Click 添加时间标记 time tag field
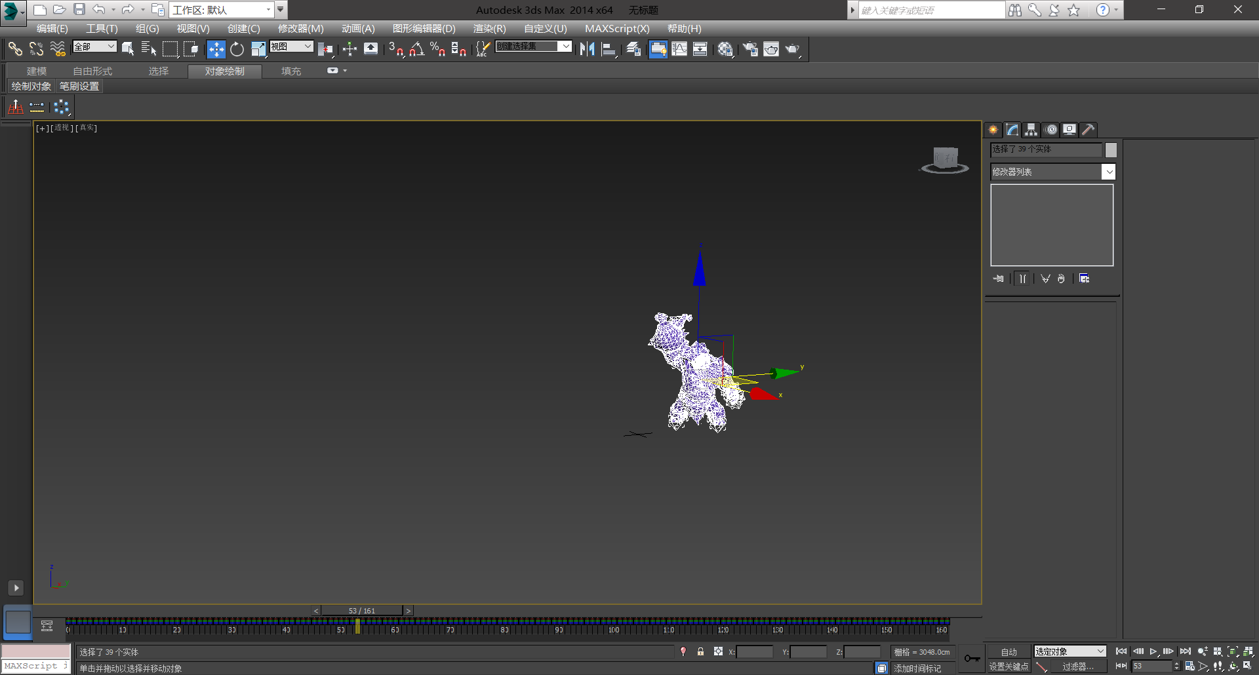 922,668
